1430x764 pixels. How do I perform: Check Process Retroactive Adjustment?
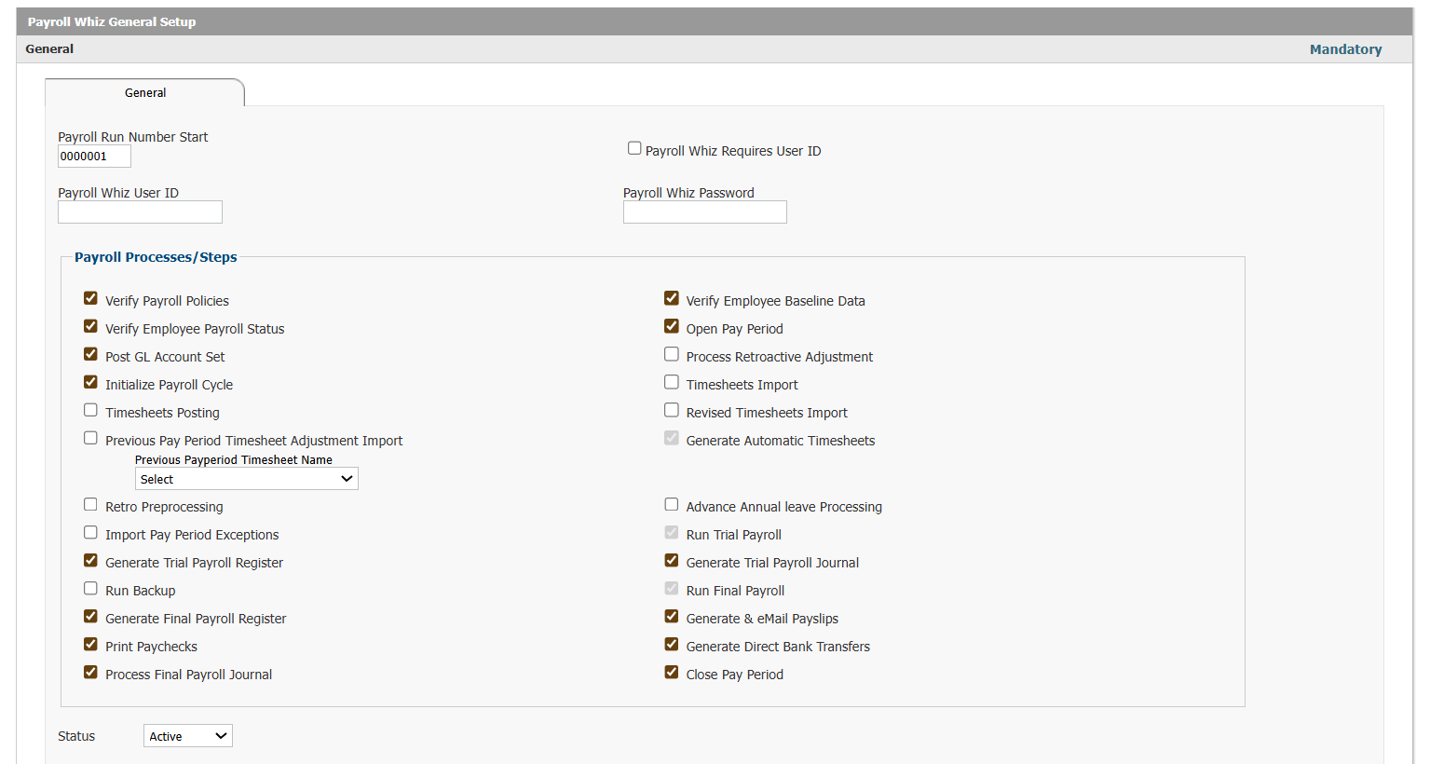coord(672,354)
